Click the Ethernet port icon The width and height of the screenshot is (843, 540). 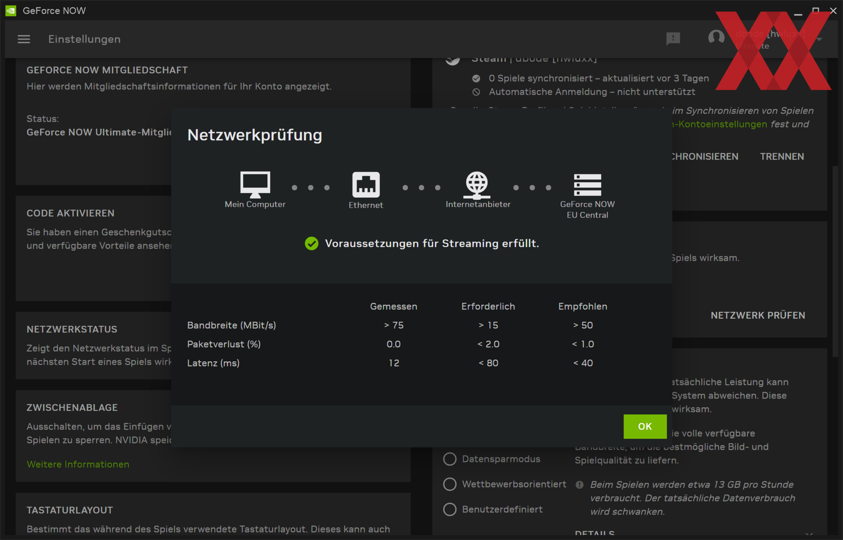click(x=366, y=185)
